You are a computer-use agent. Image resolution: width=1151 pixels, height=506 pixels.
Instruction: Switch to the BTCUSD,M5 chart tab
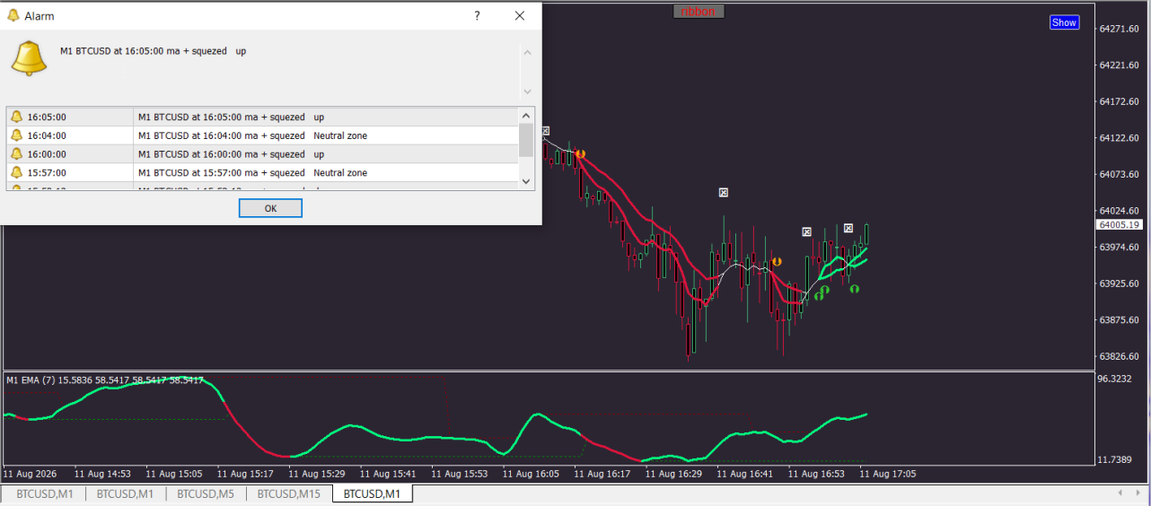(206, 493)
